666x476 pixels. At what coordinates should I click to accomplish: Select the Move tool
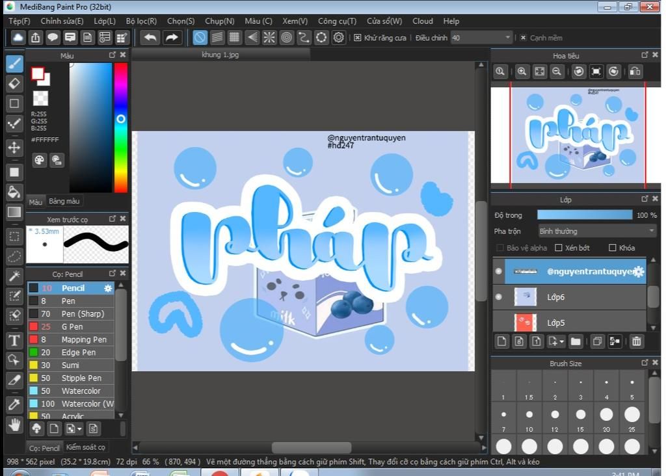tap(14, 148)
